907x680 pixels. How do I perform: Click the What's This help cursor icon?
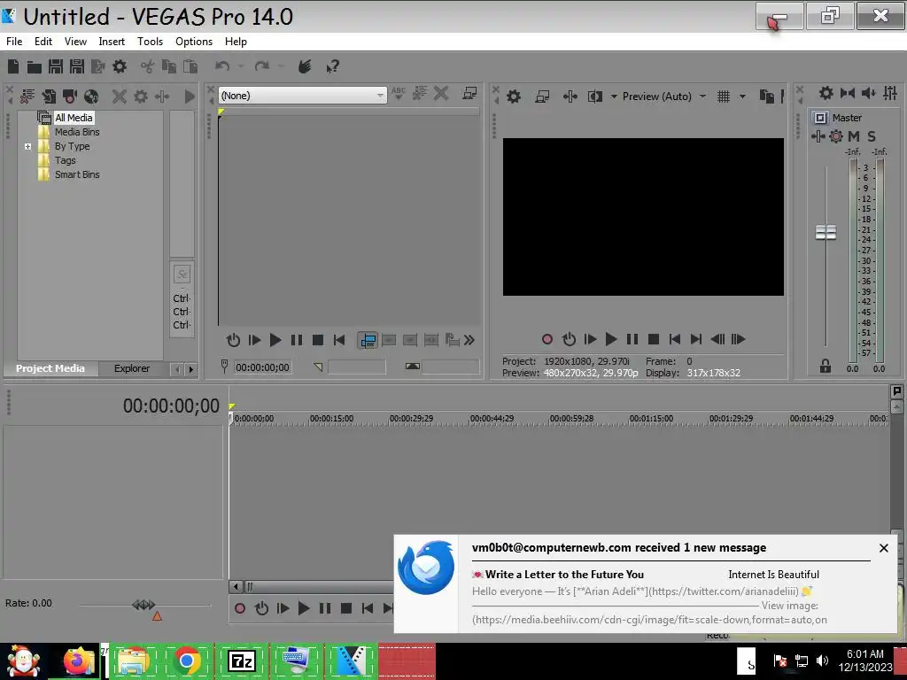tap(333, 66)
